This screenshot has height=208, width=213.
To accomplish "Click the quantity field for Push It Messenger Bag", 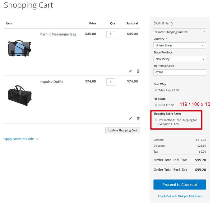I will pyautogui.click(x=110, y=35).
